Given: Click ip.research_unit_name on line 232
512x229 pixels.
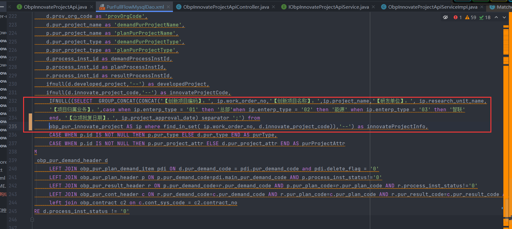Looking at the screenshot, I should [452, 101].
